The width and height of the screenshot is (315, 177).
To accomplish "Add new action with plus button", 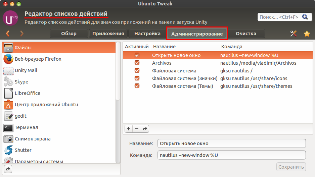I will click(129, 129).
